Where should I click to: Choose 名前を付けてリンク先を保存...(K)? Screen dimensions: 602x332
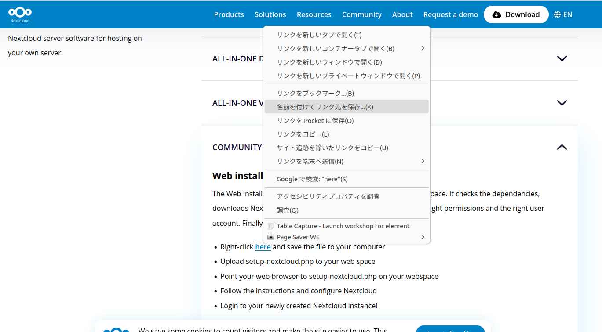pos(347,107)
